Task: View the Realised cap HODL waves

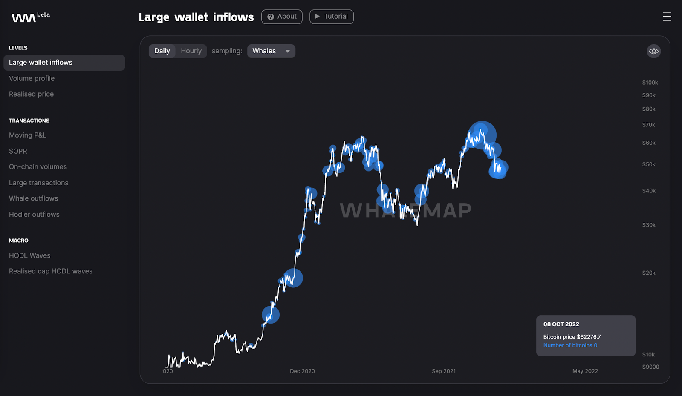Action: 51,271
